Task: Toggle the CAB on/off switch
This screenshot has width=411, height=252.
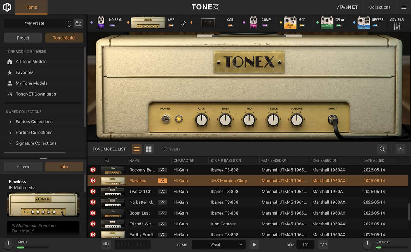Action: pyautogui.click(x=230, y=25)
